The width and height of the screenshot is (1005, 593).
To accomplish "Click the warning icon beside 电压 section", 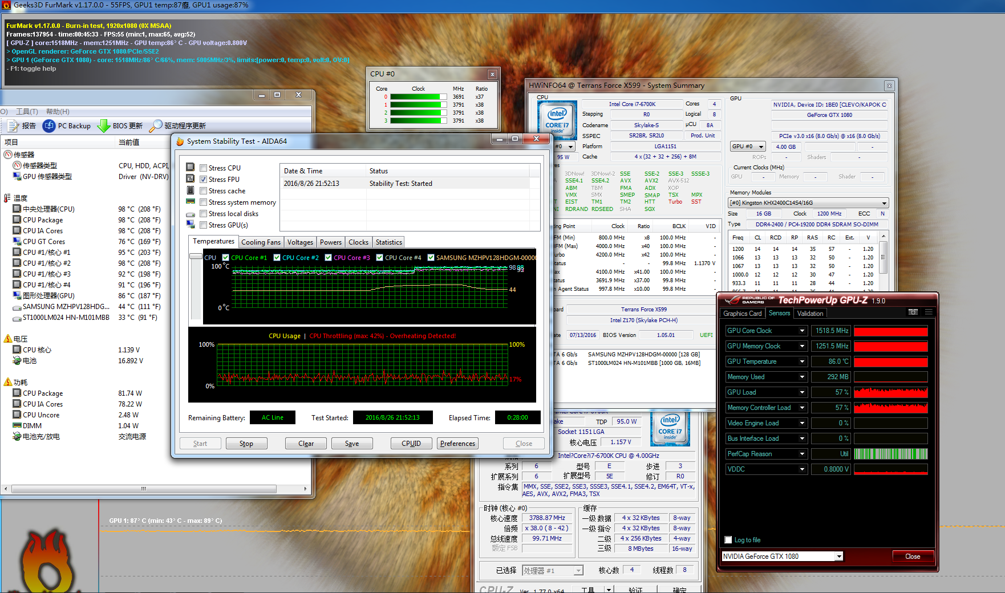I will coord(8,339).
